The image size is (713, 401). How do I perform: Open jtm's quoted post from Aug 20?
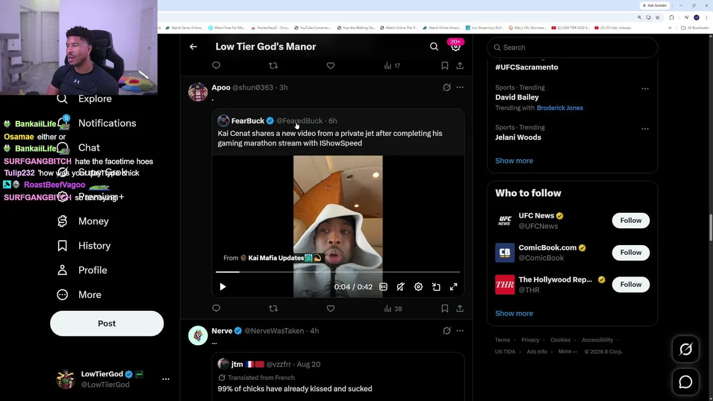point(338,376)
